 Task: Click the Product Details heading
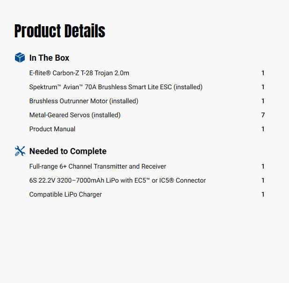60,31
